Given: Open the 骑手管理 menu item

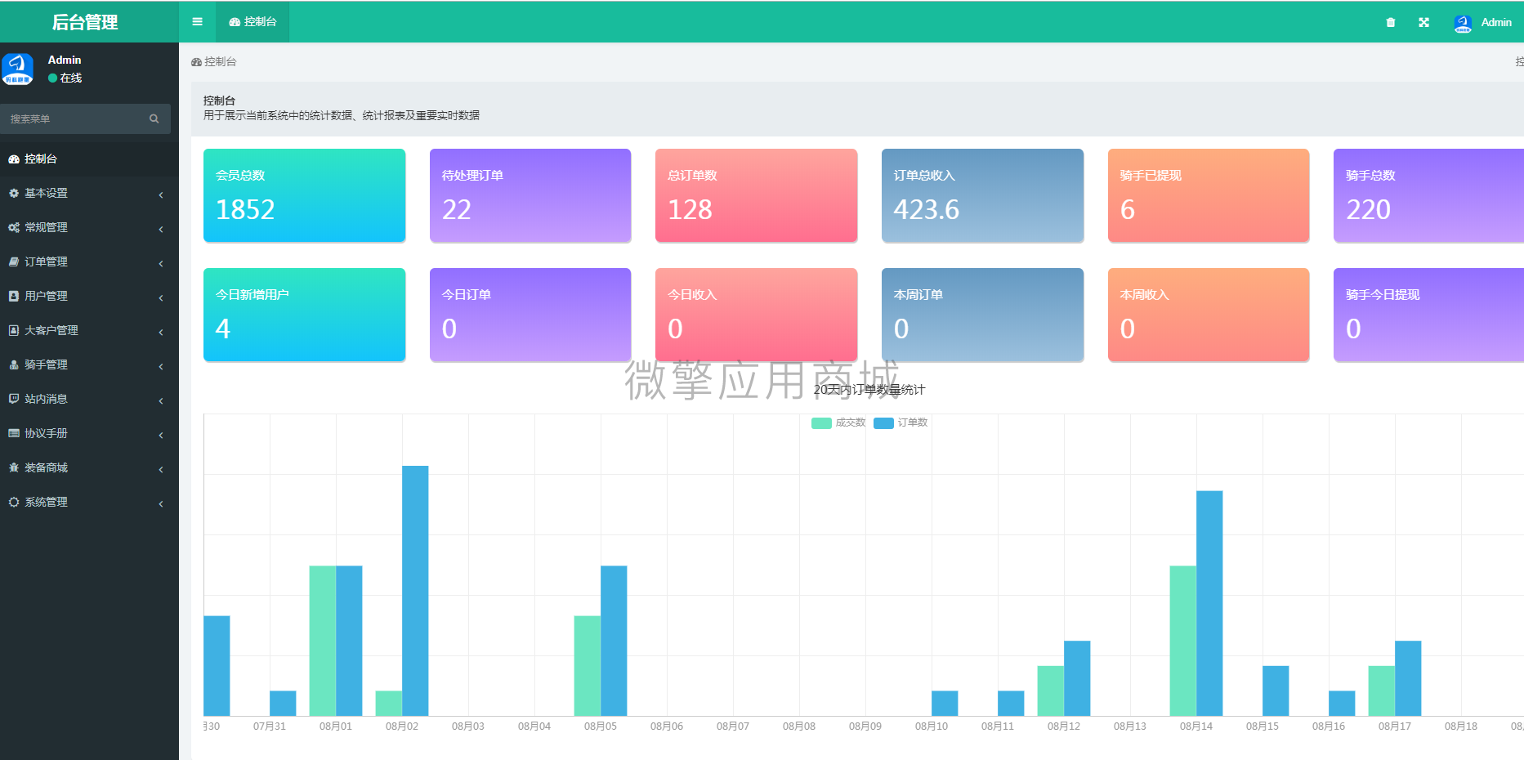Looking at the screenshot, I should coord(89,364).
